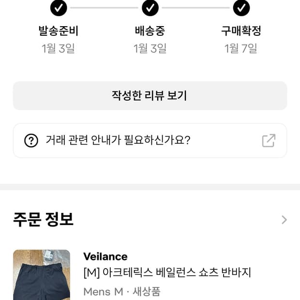The height and width of the screenshot is (300, 300).
Task: Select the 구매확정 status label
Action: (241, 31)
